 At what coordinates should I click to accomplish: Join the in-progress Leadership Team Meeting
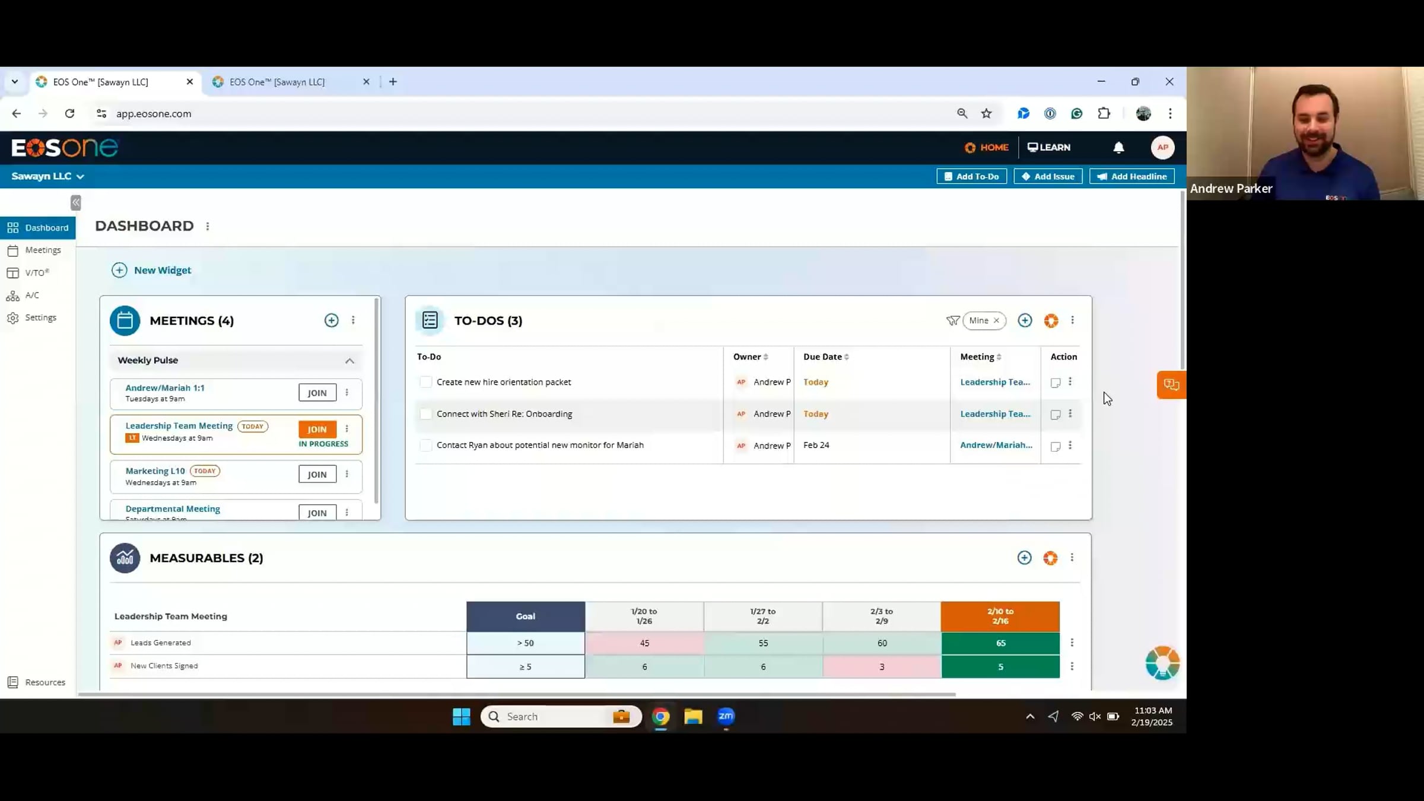pos(317,430)
